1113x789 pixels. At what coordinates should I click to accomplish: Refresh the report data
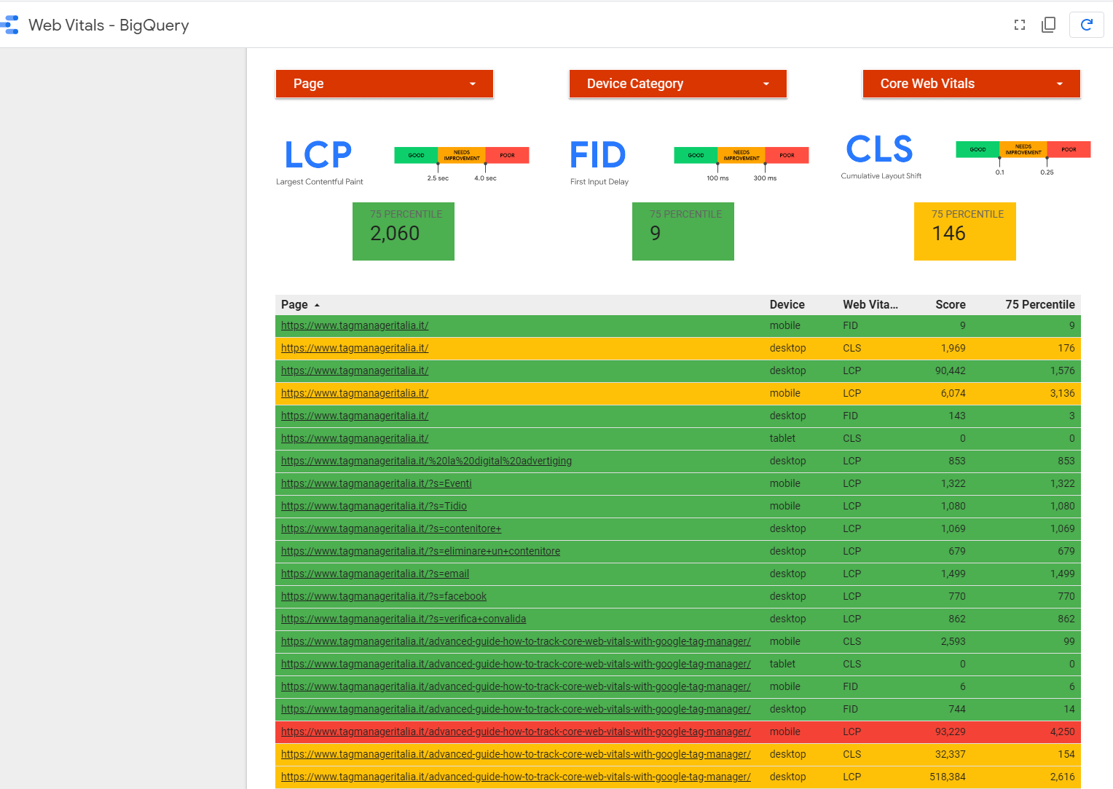(x=1086, y=24)
